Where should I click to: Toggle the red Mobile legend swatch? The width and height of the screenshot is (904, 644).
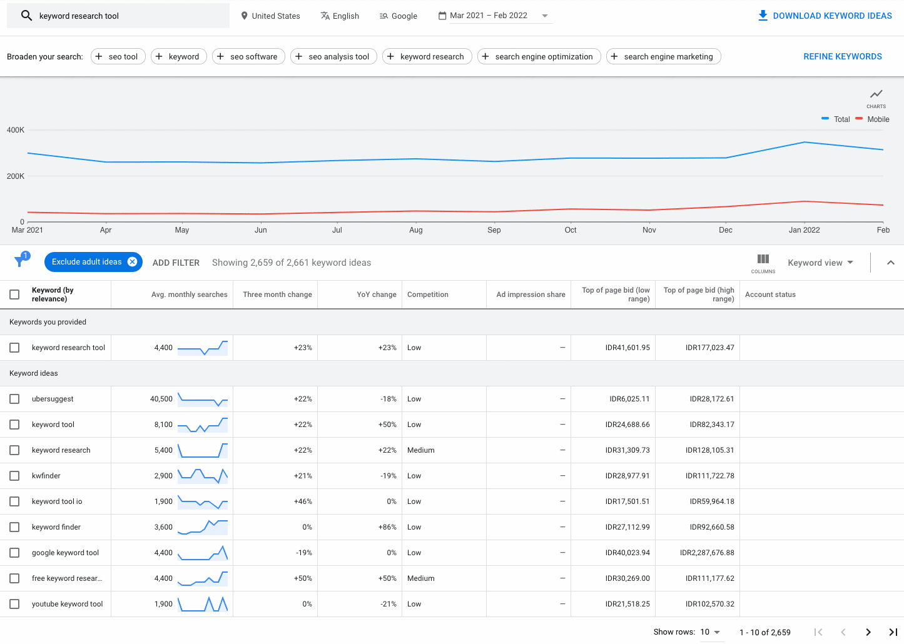pyautogui.click(x=859, y=118)
